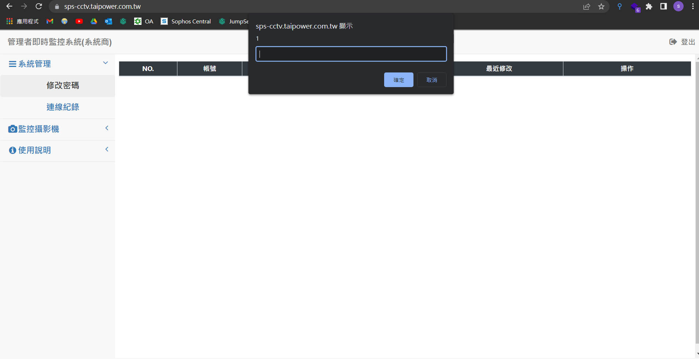Open the purple extension with badge 6
The image size is (699, 359).
635,7
